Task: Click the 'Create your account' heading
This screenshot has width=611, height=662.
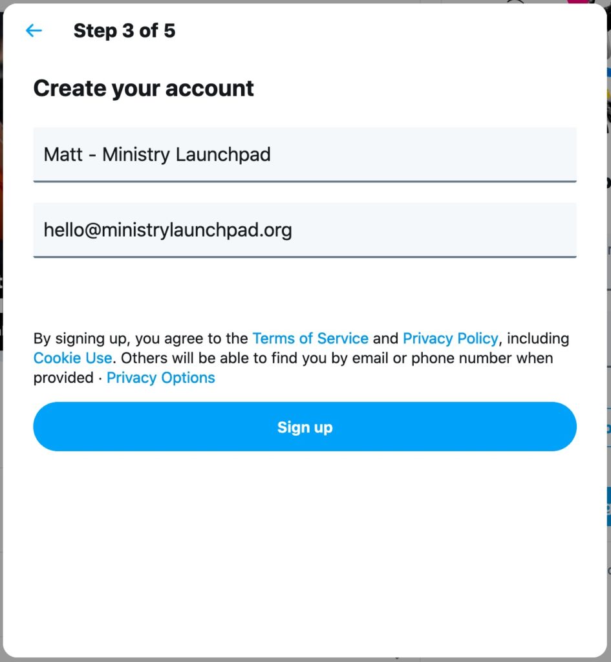Action: tap(144, 89)
